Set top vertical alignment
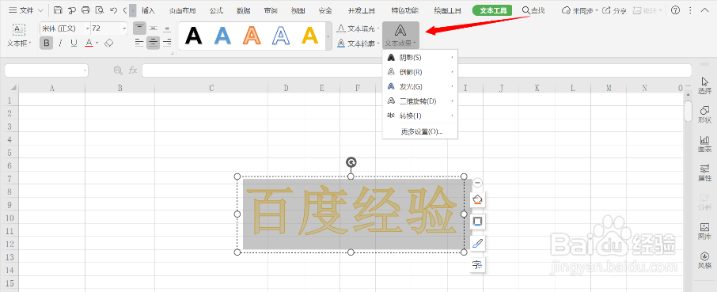The width and height of the screenshot is (717, 292). (x=139, y=28)
